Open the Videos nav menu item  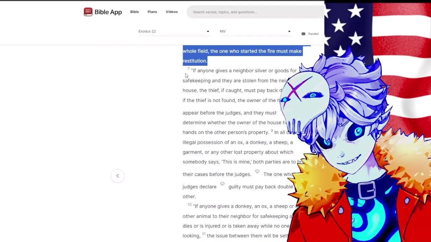172,12
